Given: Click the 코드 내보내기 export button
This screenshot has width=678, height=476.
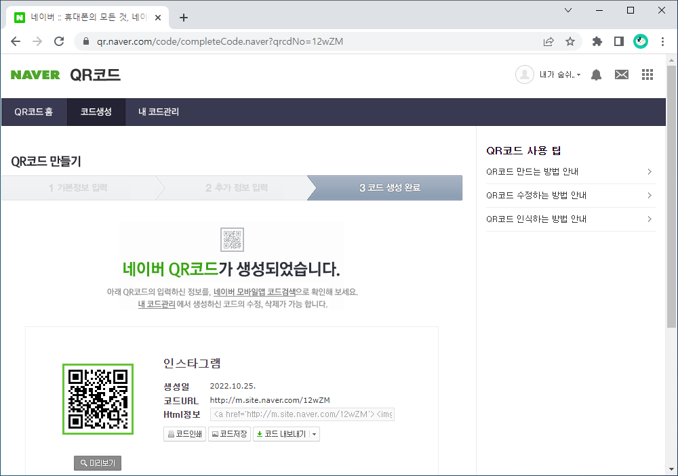Looking at the screenshot, I should 281,434.
